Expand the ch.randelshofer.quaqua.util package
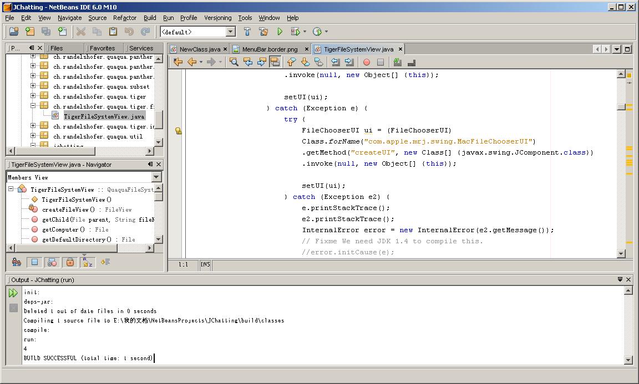639x384 pixels. [x=33, y=136]
